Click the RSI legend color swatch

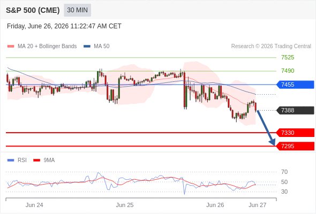[x=11, y=160]
